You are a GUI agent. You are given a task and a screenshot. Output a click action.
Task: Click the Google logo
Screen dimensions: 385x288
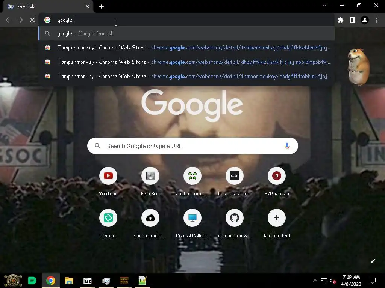point(192,105)
